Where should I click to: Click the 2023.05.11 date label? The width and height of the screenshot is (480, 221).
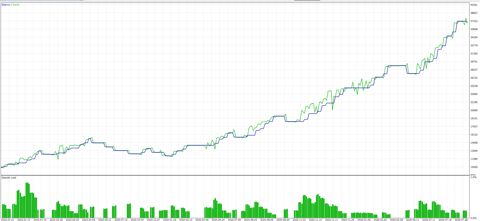click(105, 220)
